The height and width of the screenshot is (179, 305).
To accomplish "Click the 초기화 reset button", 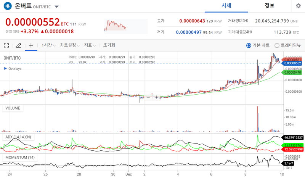I will pos(109,45).
